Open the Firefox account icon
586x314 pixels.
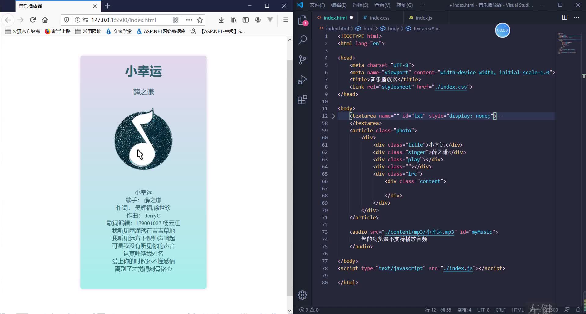coord(258,20)
